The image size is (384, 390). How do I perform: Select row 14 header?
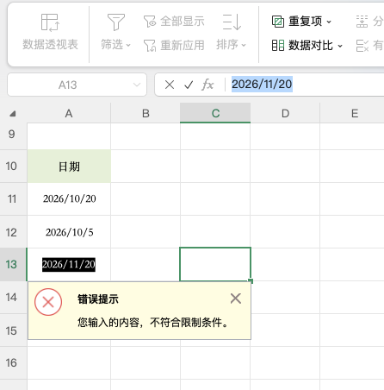point(13,297)
